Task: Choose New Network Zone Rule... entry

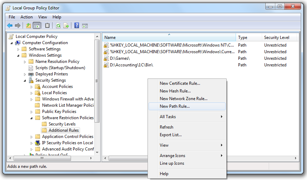Action: coord(187,98)
